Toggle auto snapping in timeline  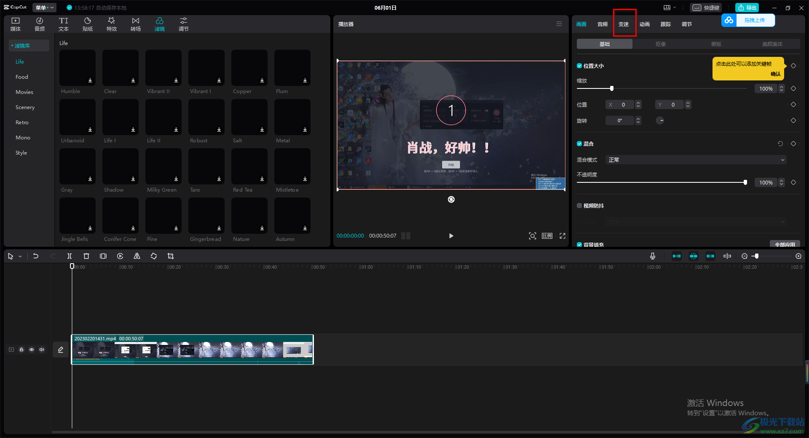(x=694, y=256)
